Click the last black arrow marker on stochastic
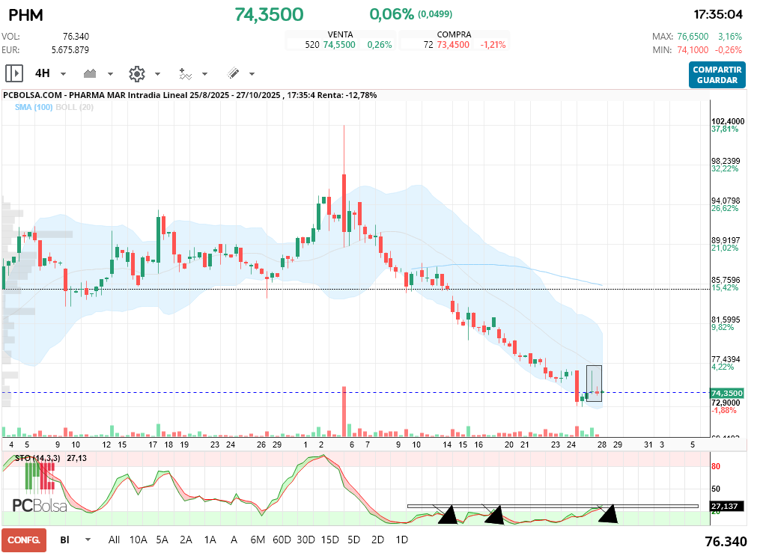 tap(608, 514)
